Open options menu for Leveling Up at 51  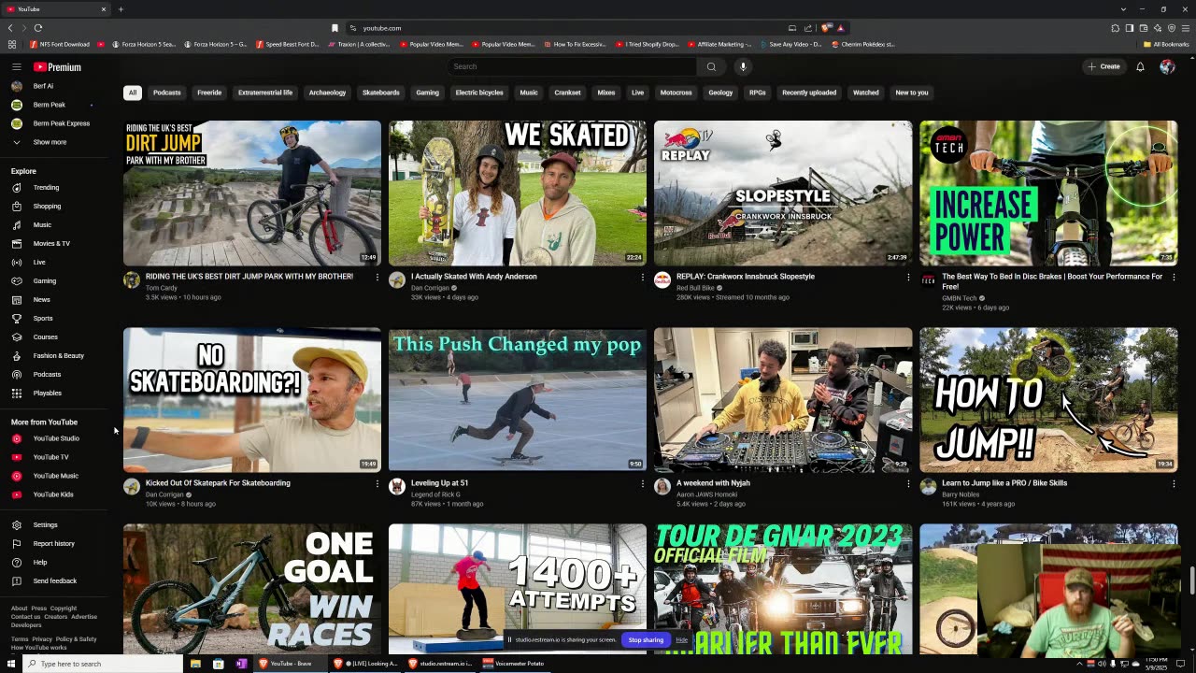tap(643, 483)
